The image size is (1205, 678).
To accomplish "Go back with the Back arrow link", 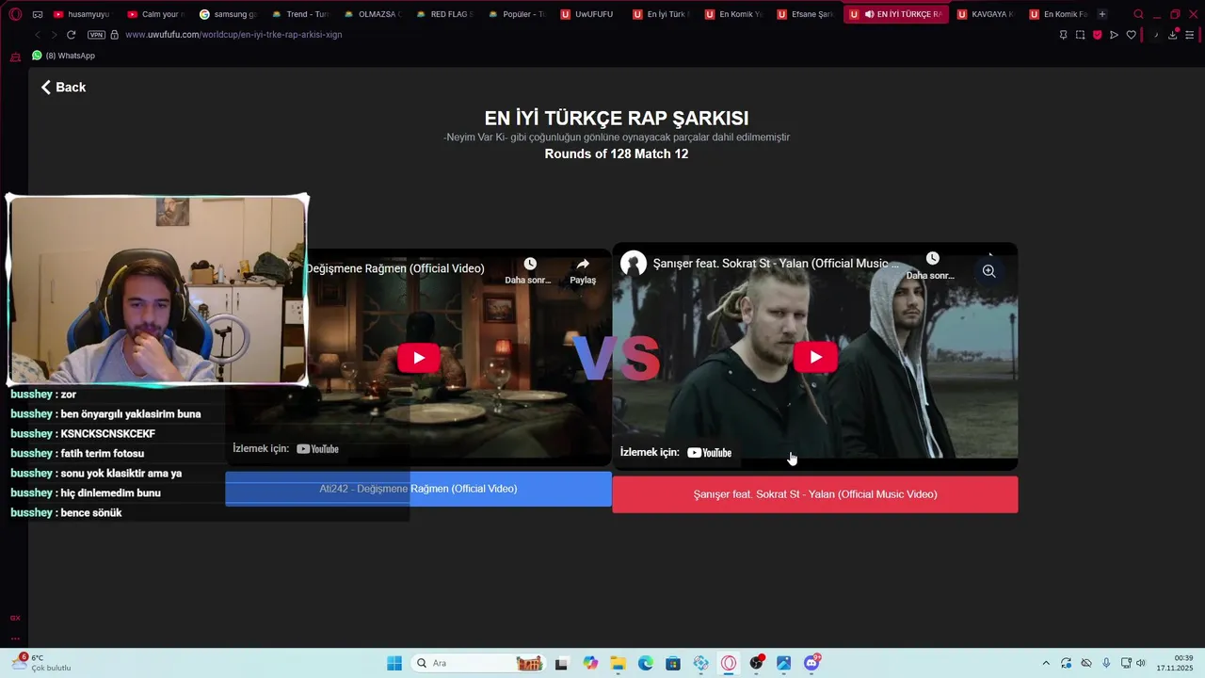I will 63,88.
